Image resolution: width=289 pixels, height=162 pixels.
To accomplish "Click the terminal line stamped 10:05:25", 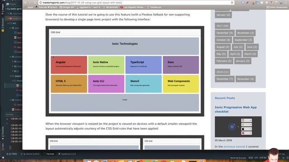I will [x=16, y=119].
